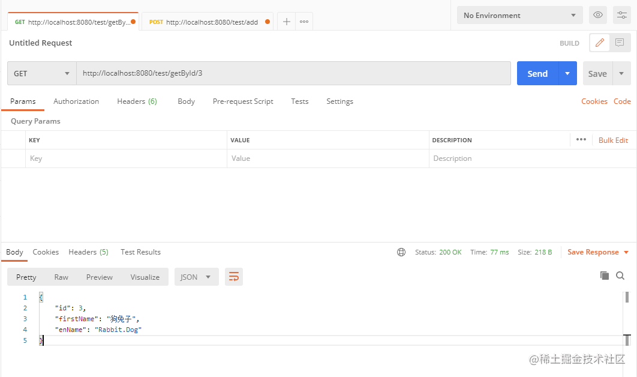Click the Save request button
The image size is (637, 377).
coord(597,74)
